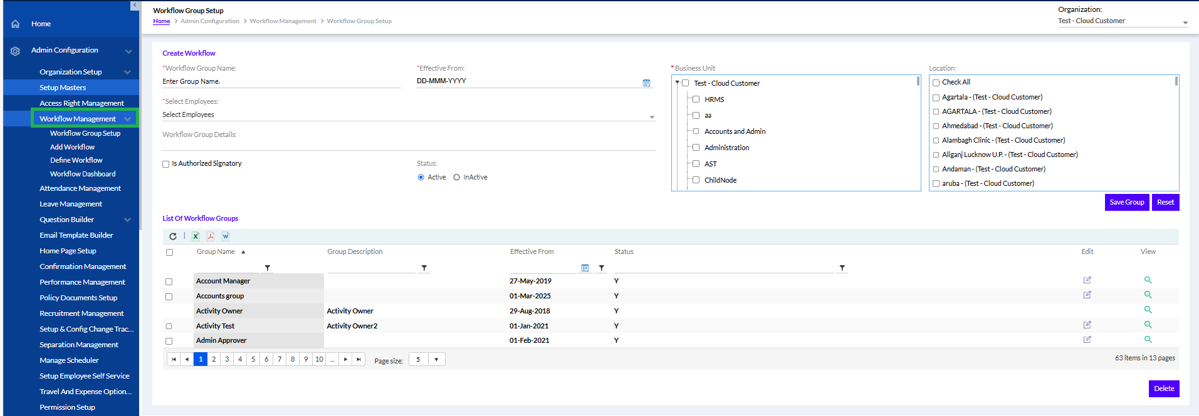Screen dimensions: 1199x416
Task: Click the Location list scrollbar
Action: [1176, 81]
